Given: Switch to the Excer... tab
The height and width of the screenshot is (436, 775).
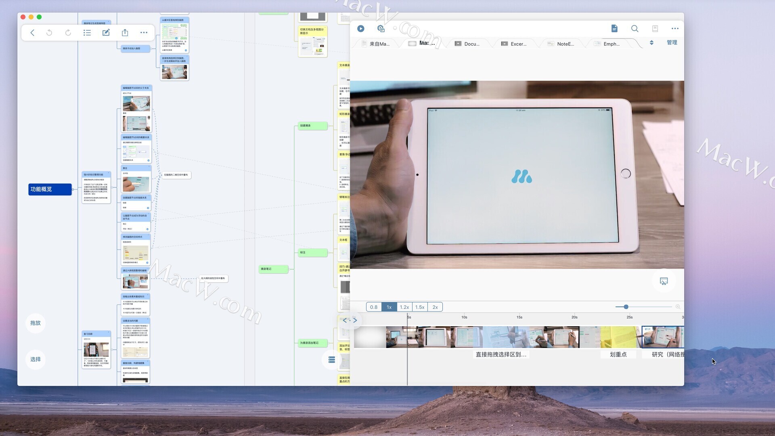Looking at the screenshot, I should [x=515, y=44].
